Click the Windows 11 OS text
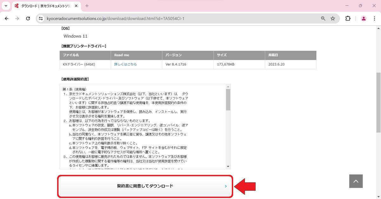The image size is (381, 199). 75,36
